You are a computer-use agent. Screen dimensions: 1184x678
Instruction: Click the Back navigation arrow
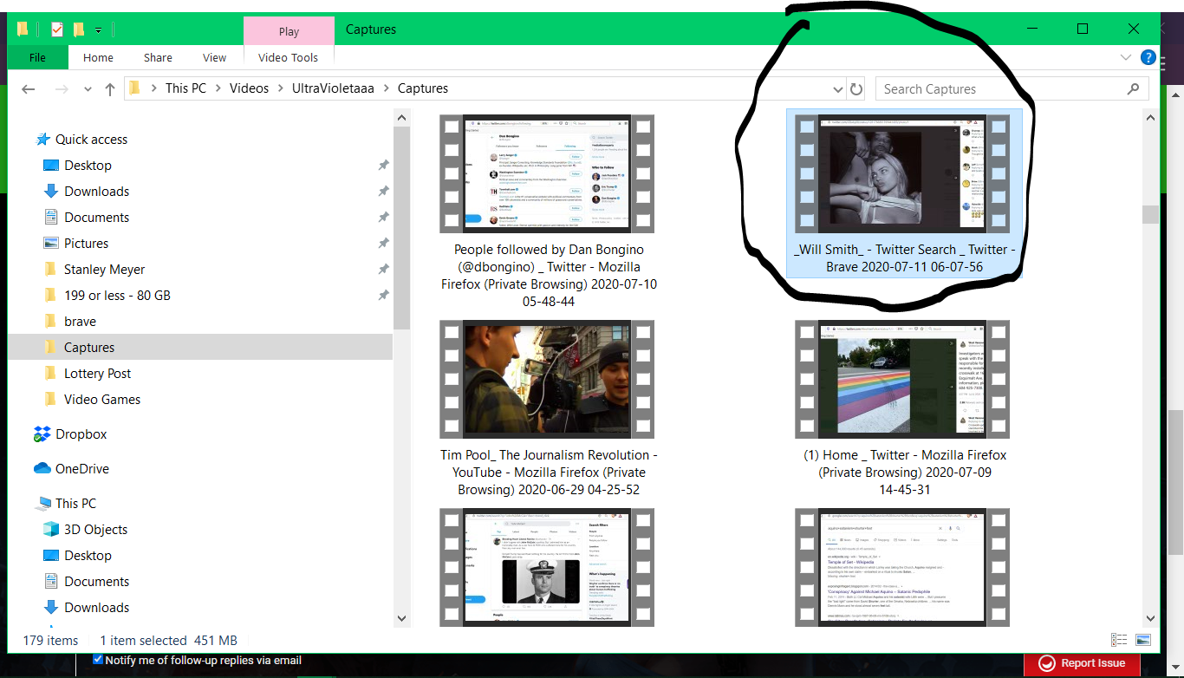29,88
